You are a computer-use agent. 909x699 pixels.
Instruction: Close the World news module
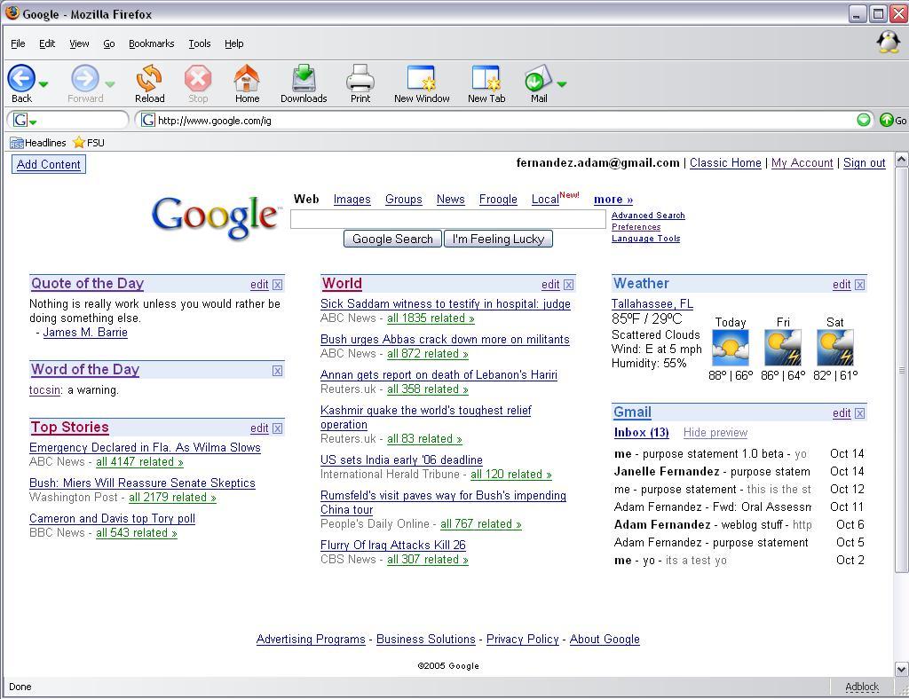coord(569,285)
